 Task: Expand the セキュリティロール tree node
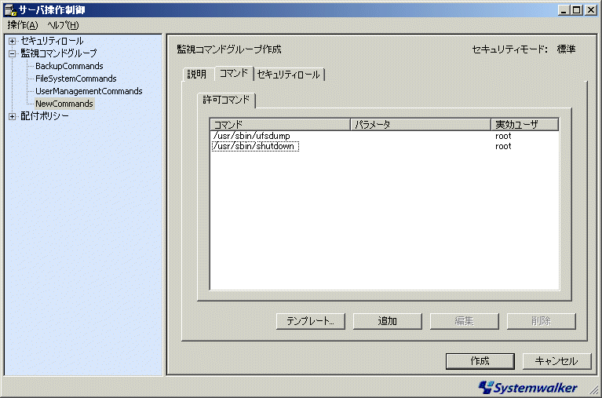pyautogui.click(x=13, y=41)
